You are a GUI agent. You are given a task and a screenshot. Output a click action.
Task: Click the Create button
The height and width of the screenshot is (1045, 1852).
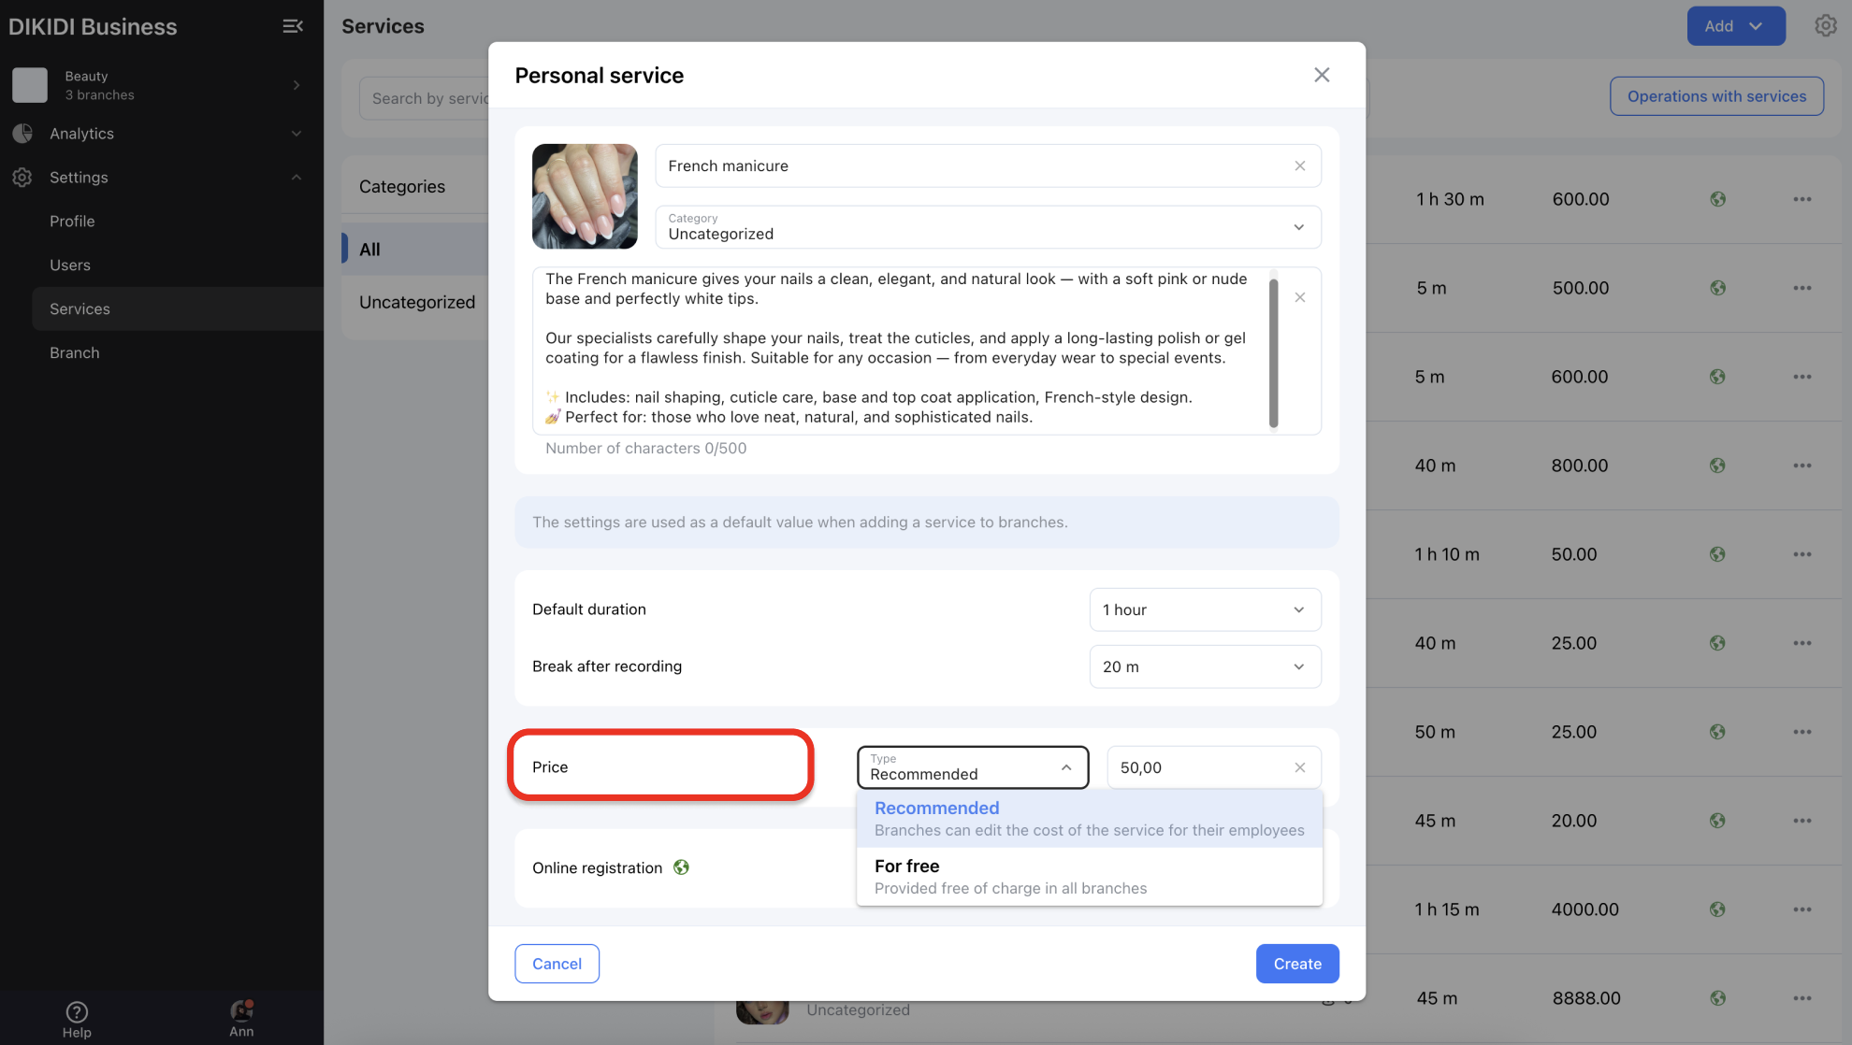tap(1296, 964)
